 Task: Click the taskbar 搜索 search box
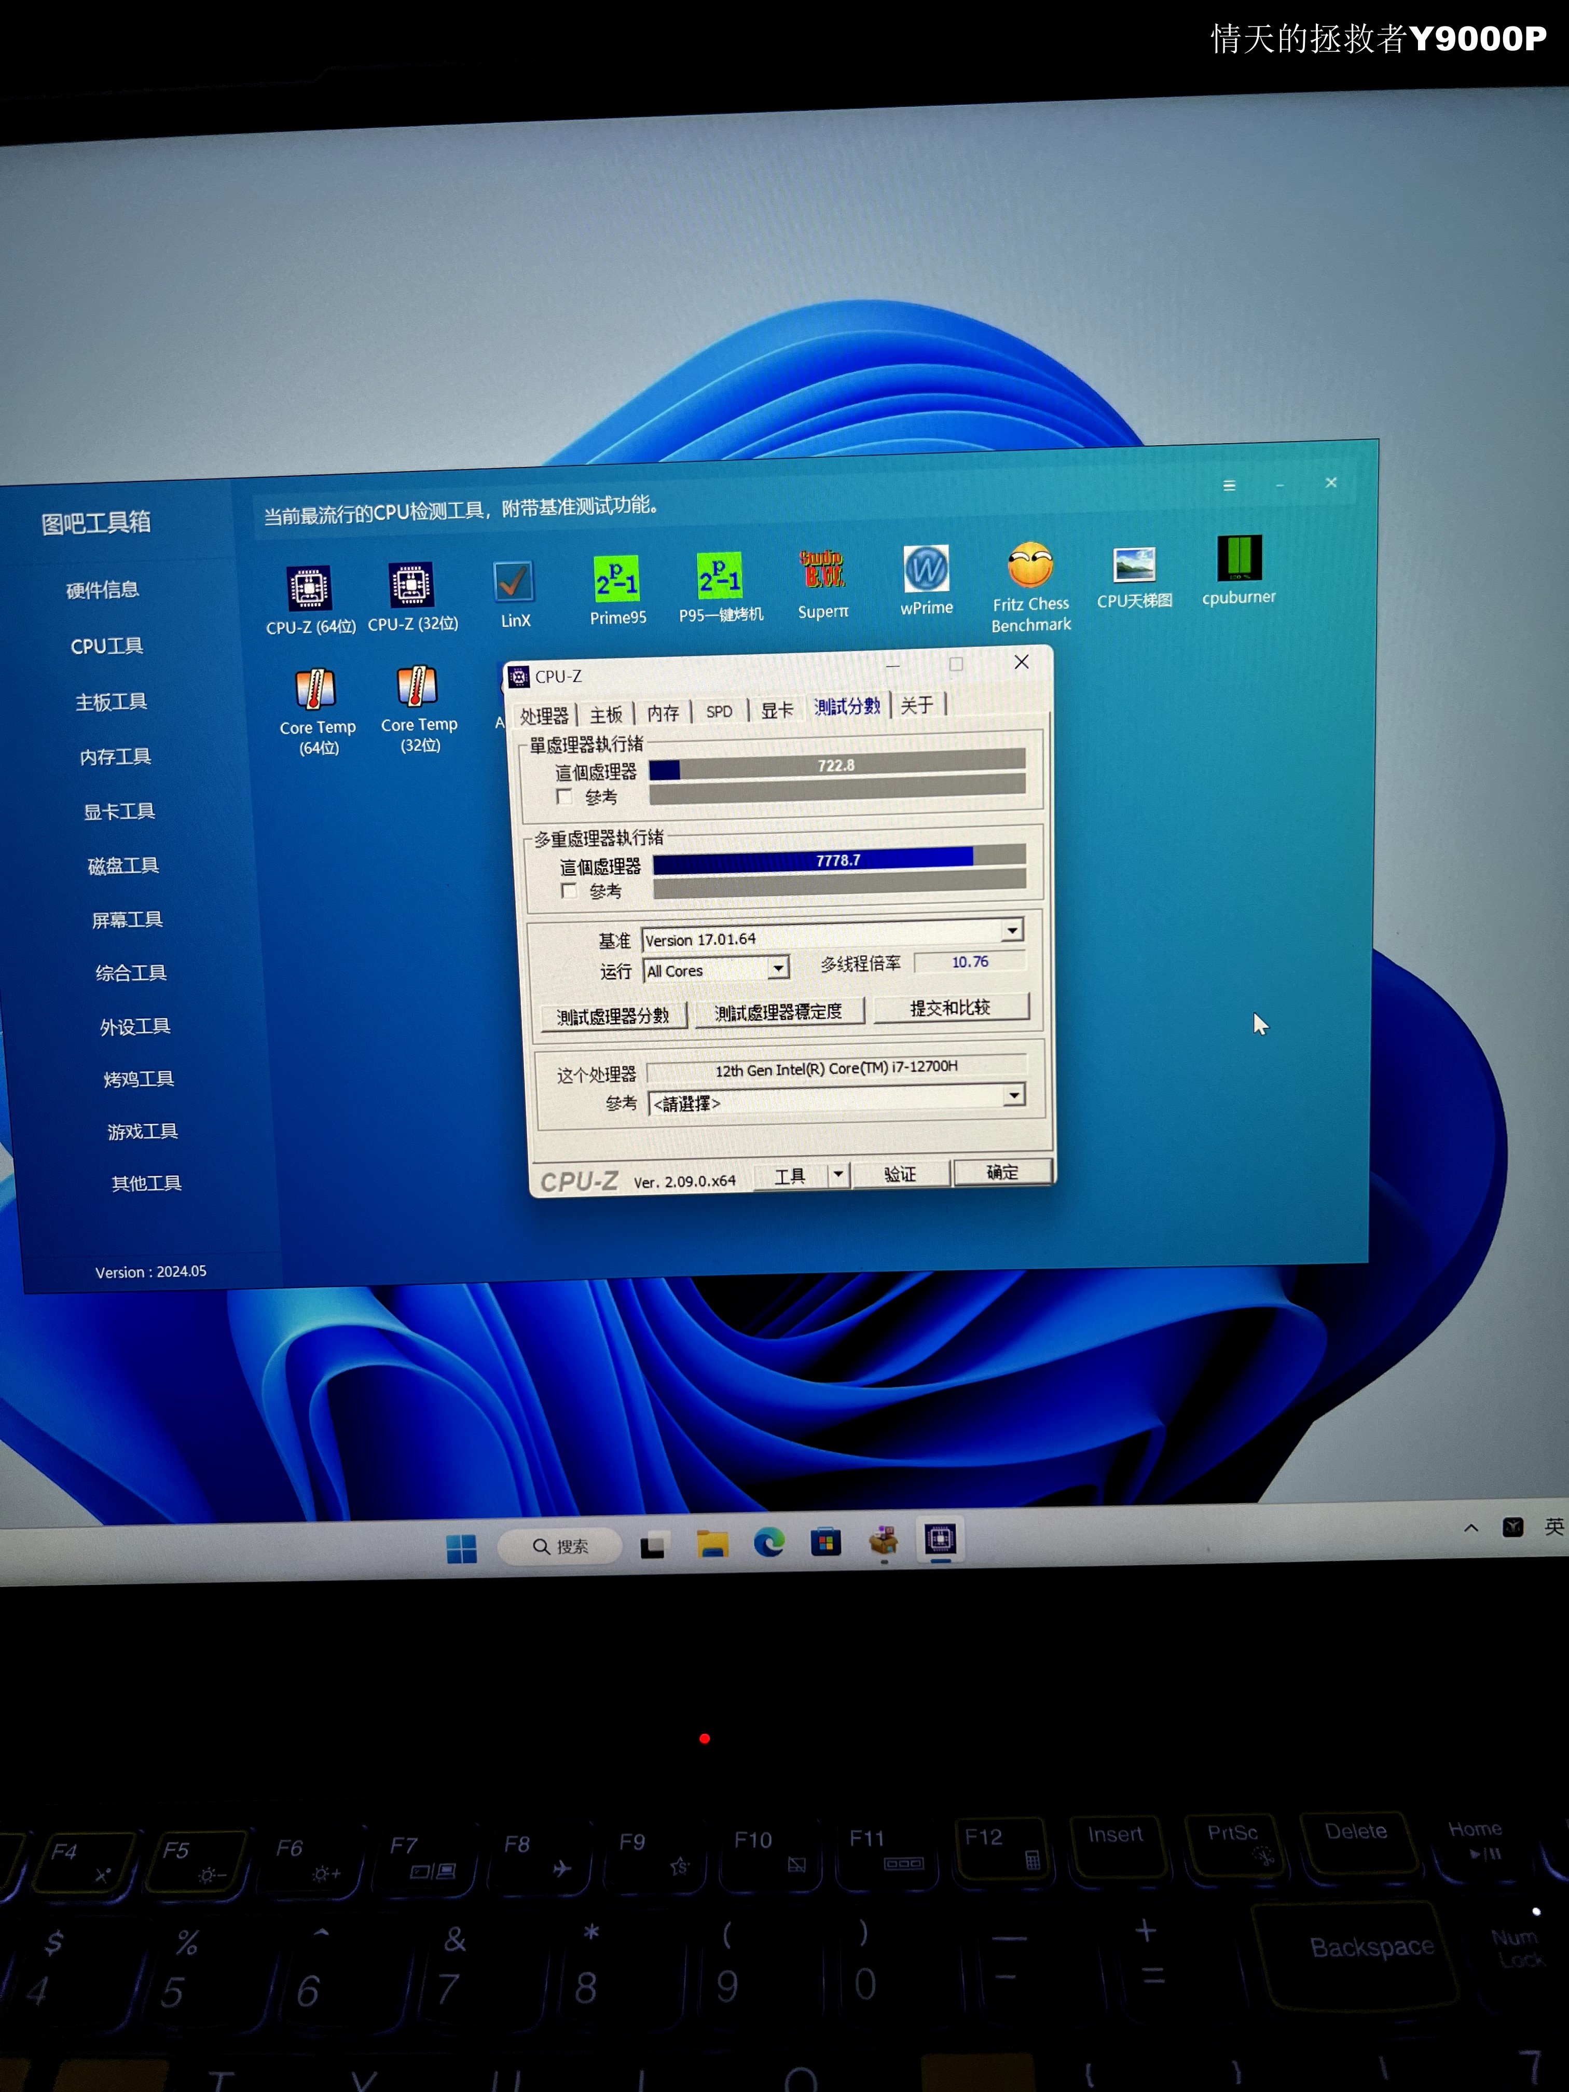pyautogui.click(x=560, y=1546)
